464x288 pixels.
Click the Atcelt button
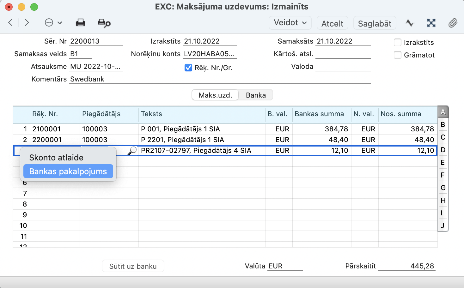click(332, 23)
